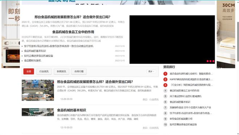The width and height of the screenshot is (239, 135).
Task: Click the food production line article thumbnail
Action: point(38,90)
